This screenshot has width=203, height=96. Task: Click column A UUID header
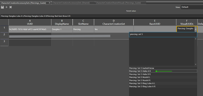[30, 22]
